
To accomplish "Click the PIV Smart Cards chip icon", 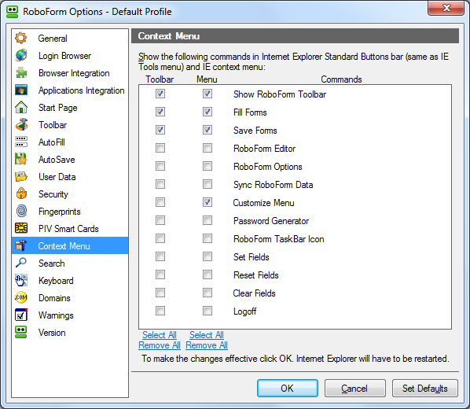I will pyautogui.click(x=21, y=228).
